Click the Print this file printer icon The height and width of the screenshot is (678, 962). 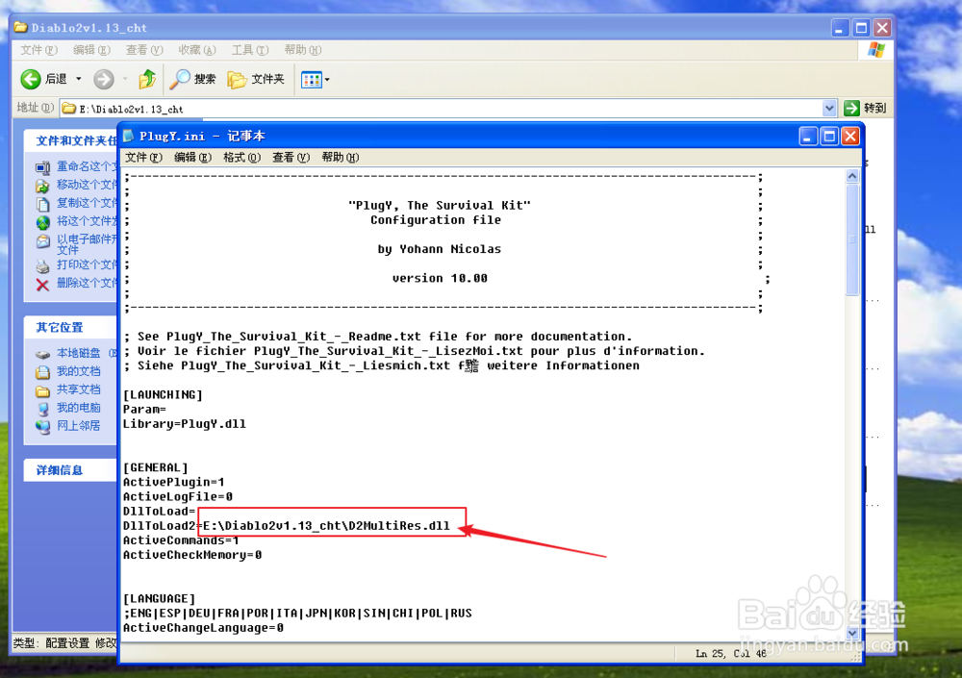(42, 266)
